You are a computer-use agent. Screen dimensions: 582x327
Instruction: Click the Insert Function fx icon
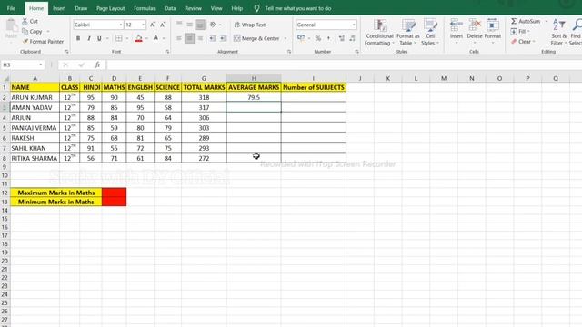[97, 64]
